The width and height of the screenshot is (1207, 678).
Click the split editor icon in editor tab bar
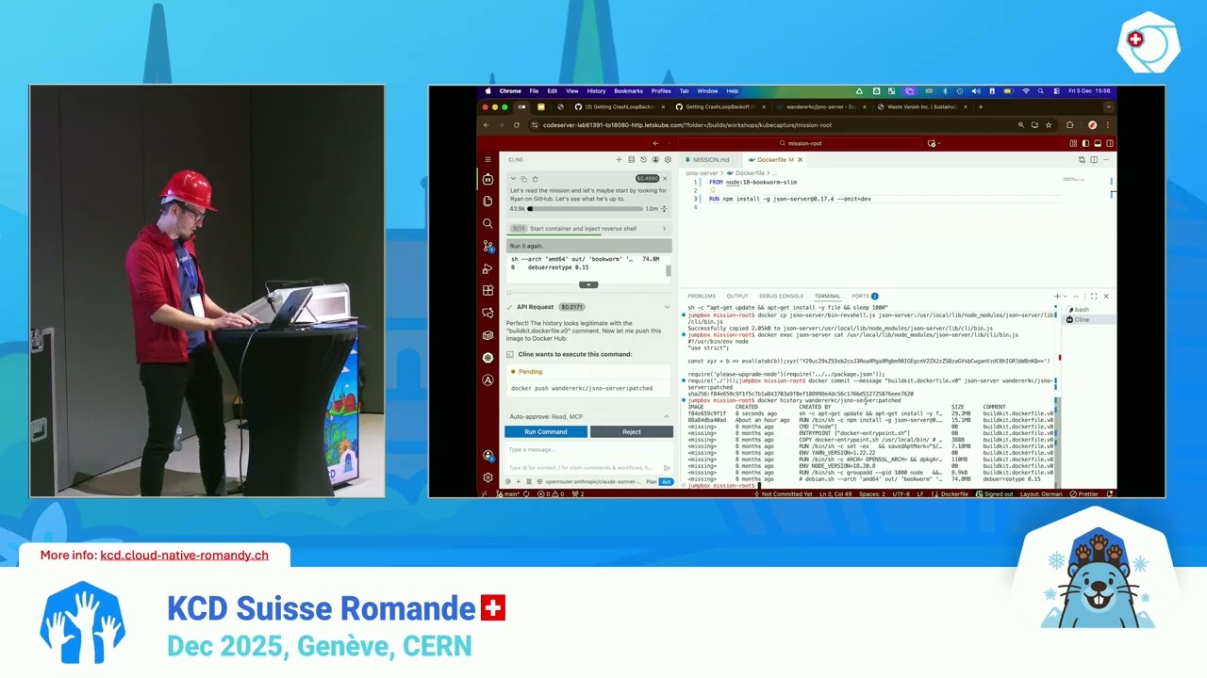[x=1095, y=159]
